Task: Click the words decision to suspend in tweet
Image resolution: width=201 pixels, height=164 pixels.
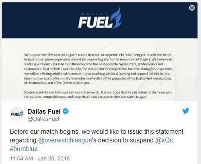Action: click(126, 140)
